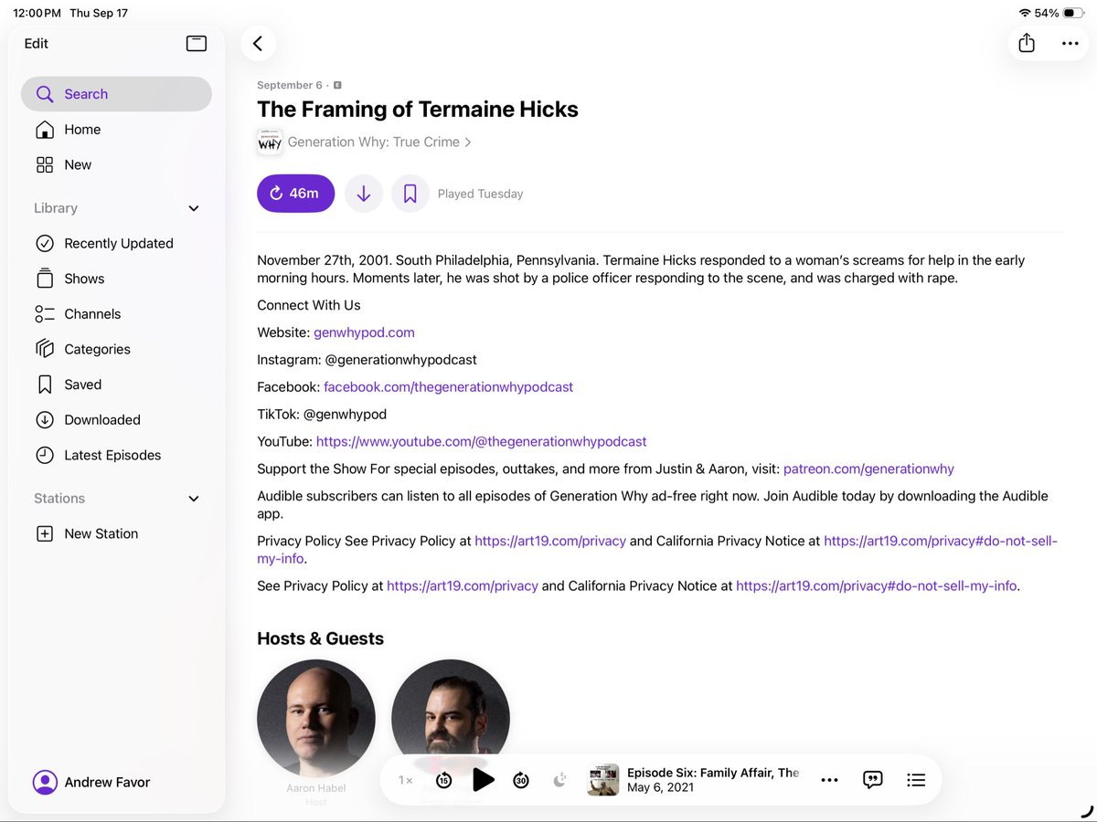The image size is (1097, 822).
Task: Open Andrew Favor account profile
Action: tap(91, 782)
